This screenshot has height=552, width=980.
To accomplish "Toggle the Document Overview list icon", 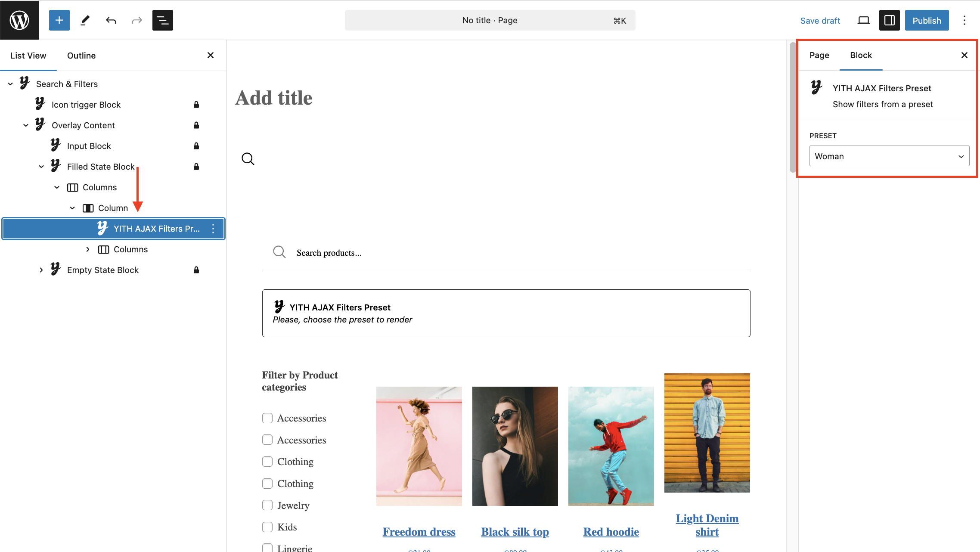I will pos(163,20).
